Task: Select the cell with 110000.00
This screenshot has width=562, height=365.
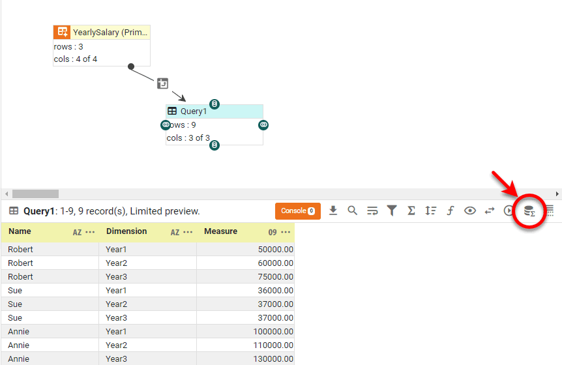Action: (246, 345)
